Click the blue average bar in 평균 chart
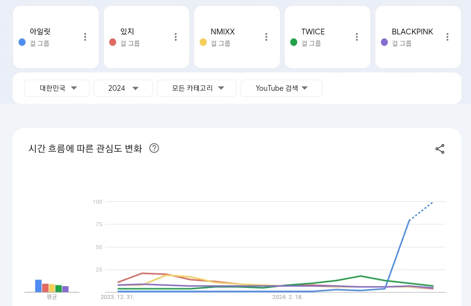 tap(38, 286)
